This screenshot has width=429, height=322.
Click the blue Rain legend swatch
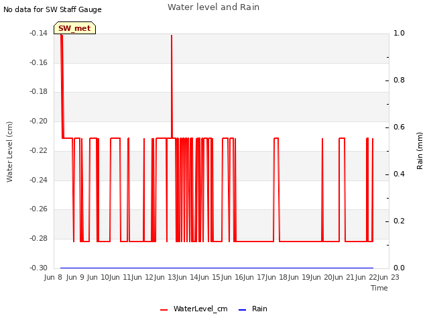[242, 310]
